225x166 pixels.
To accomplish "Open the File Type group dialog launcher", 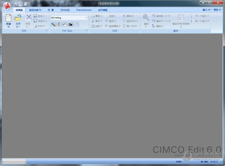I will pyautogui.click(x=87, y=31).
